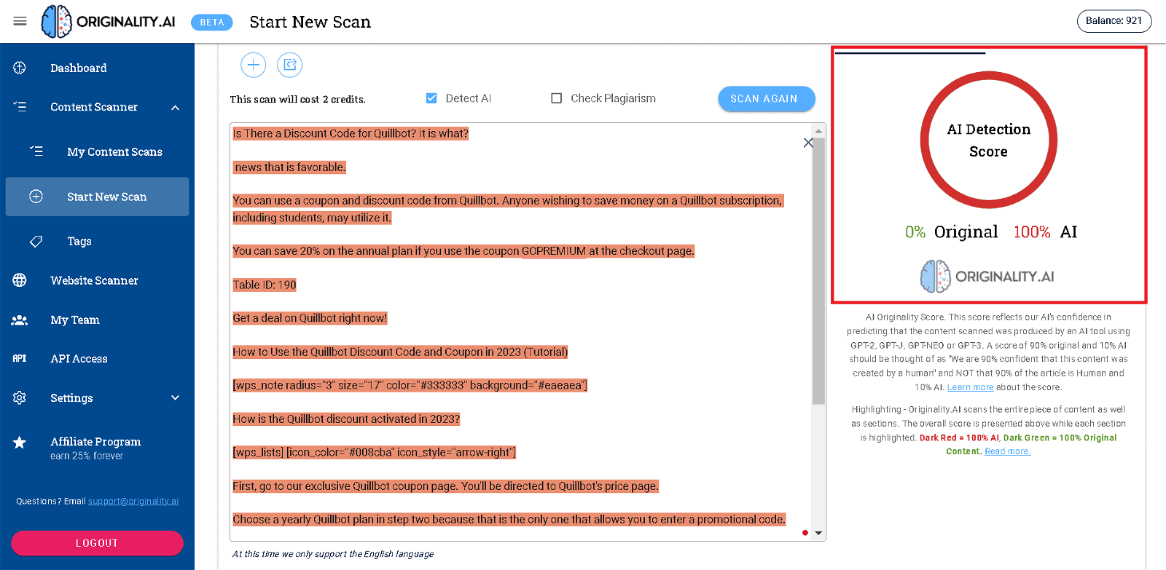Expand the Settings chevron
The height and width of the screenshot is (570, 1166).
pos(175,397)
